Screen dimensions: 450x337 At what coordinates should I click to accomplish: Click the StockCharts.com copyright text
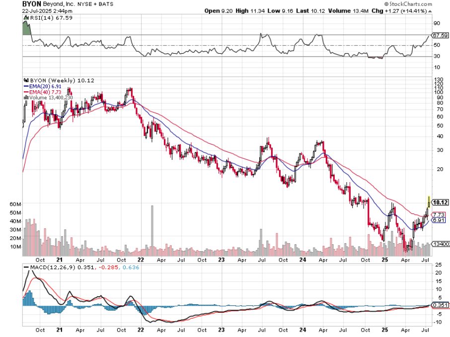coord(408,4)
